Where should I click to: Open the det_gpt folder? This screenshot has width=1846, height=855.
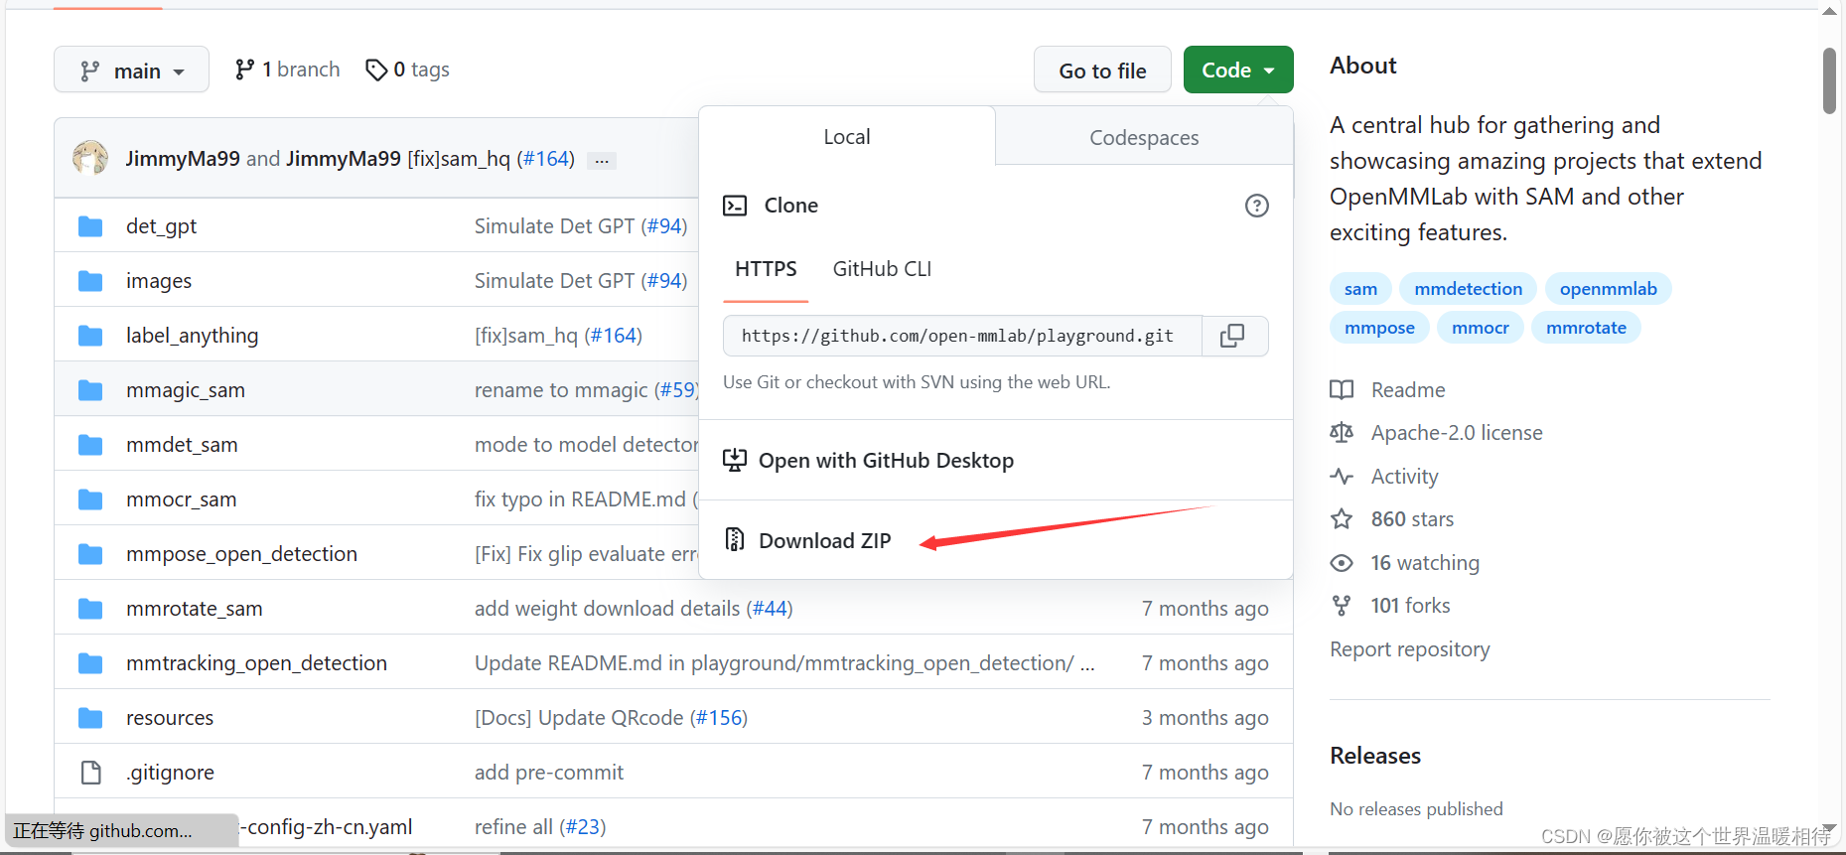click(161, 226)
